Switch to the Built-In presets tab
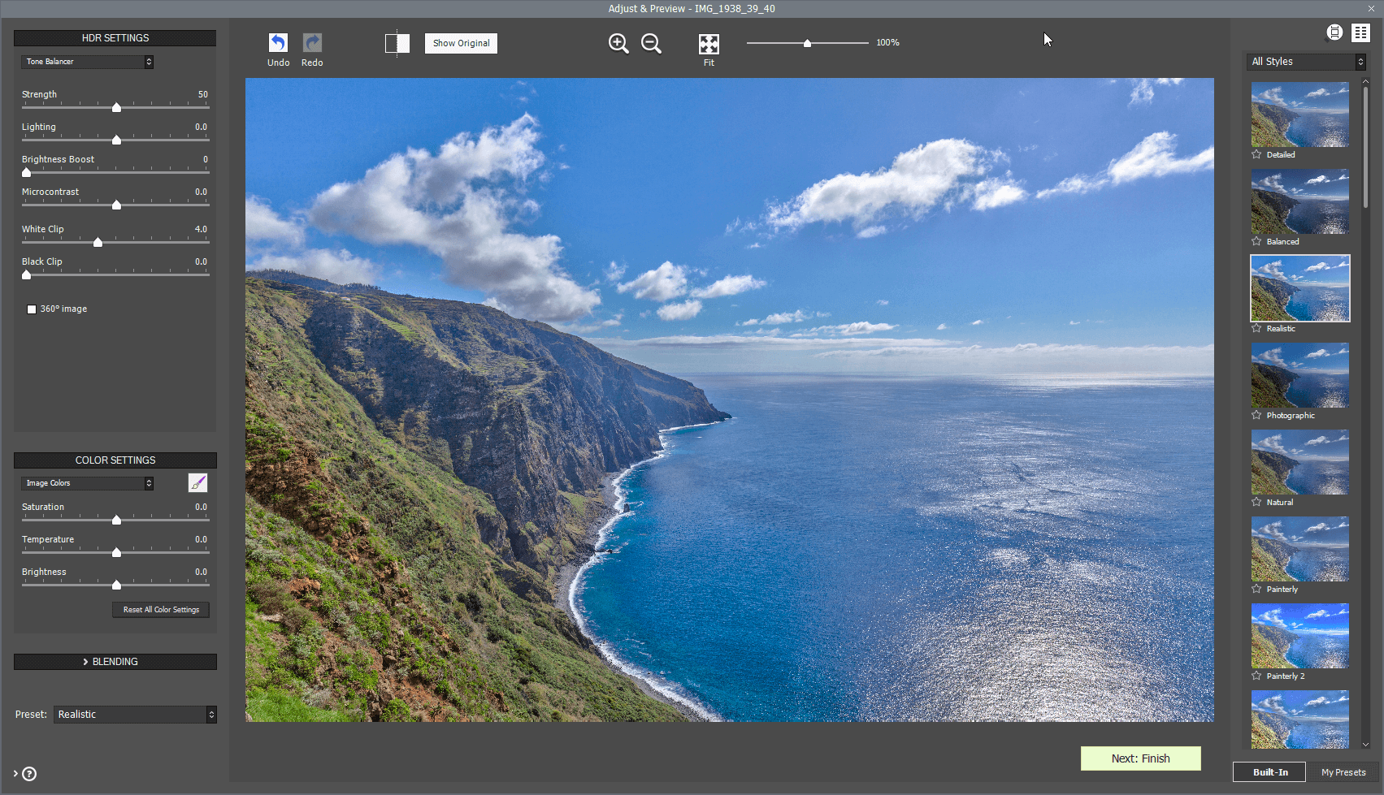This screenshot has height=795, width=1384. [1269, 772]
